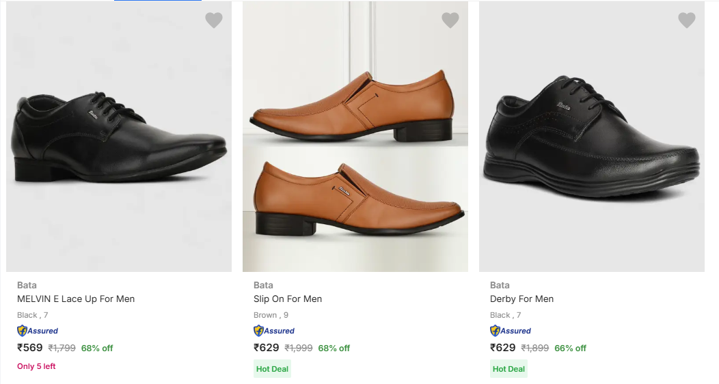This screenshot has height=384, width=719.
Task: Wishlist the MELVIN E Lace Up shoe
Action: point(214,20)
